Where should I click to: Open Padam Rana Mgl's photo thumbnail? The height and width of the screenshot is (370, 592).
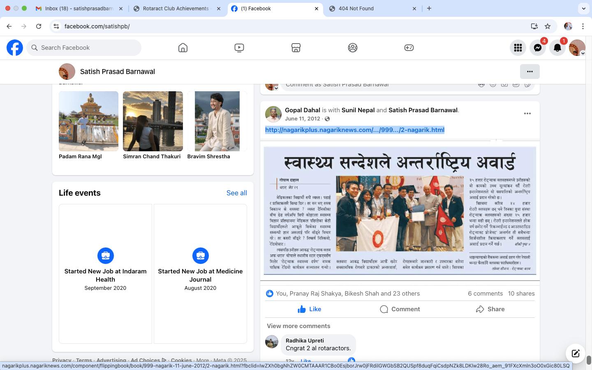coord(88,121)
